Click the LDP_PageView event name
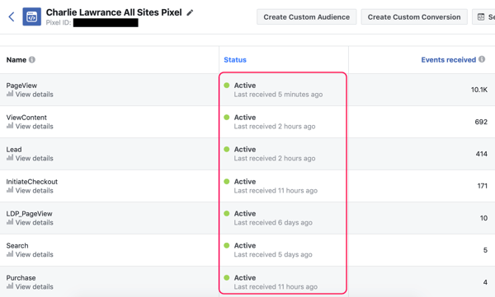Image resolution: width=495 pixels, height=297 pixels. pos(30,214)
